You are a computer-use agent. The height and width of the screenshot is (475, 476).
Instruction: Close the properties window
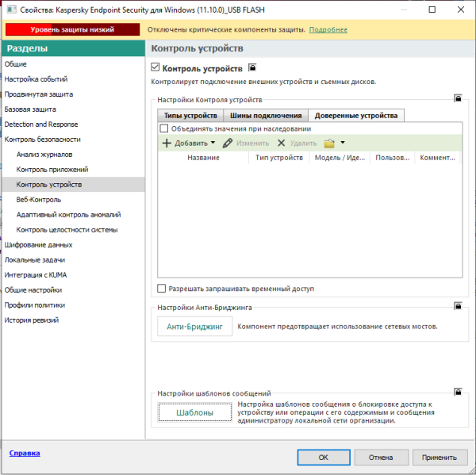(x=460, y=10)
